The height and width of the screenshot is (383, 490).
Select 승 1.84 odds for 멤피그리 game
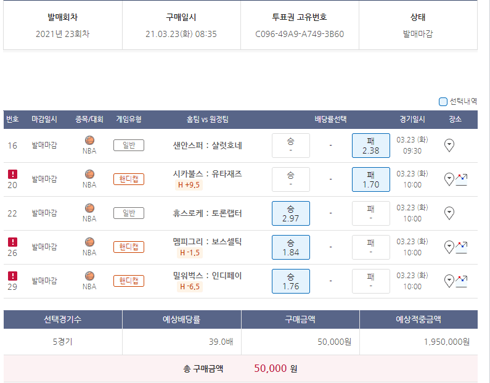click(x=290, y=247)
